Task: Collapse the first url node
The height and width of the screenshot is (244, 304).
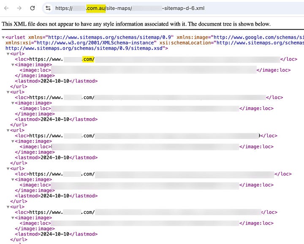Action: tap(8, 54)
